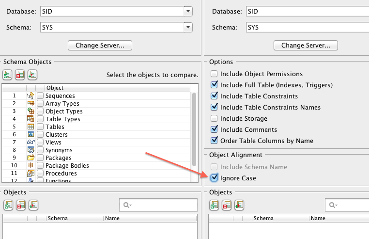Click the Synonyms row icon
369x239 pixels.
pos(31,150)
